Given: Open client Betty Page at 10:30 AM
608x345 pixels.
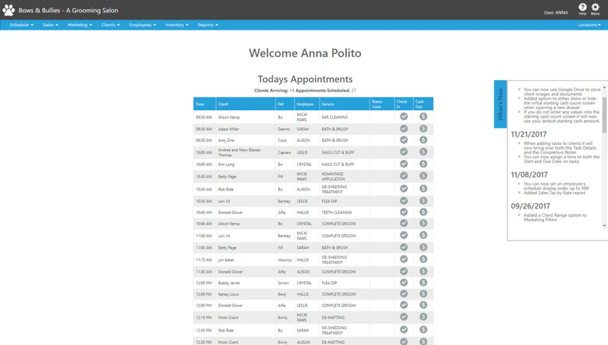Looking at the screenshot, I should [227, 177].
